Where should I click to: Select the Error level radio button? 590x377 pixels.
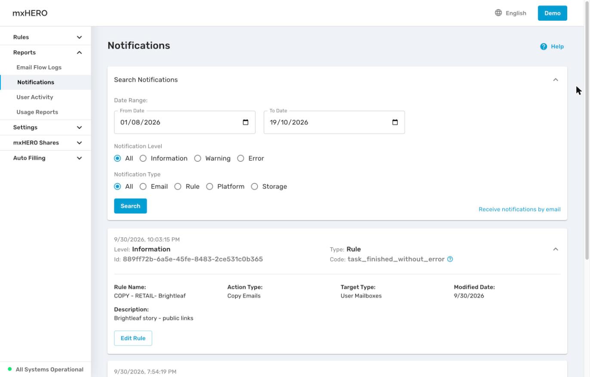[241, 158]
